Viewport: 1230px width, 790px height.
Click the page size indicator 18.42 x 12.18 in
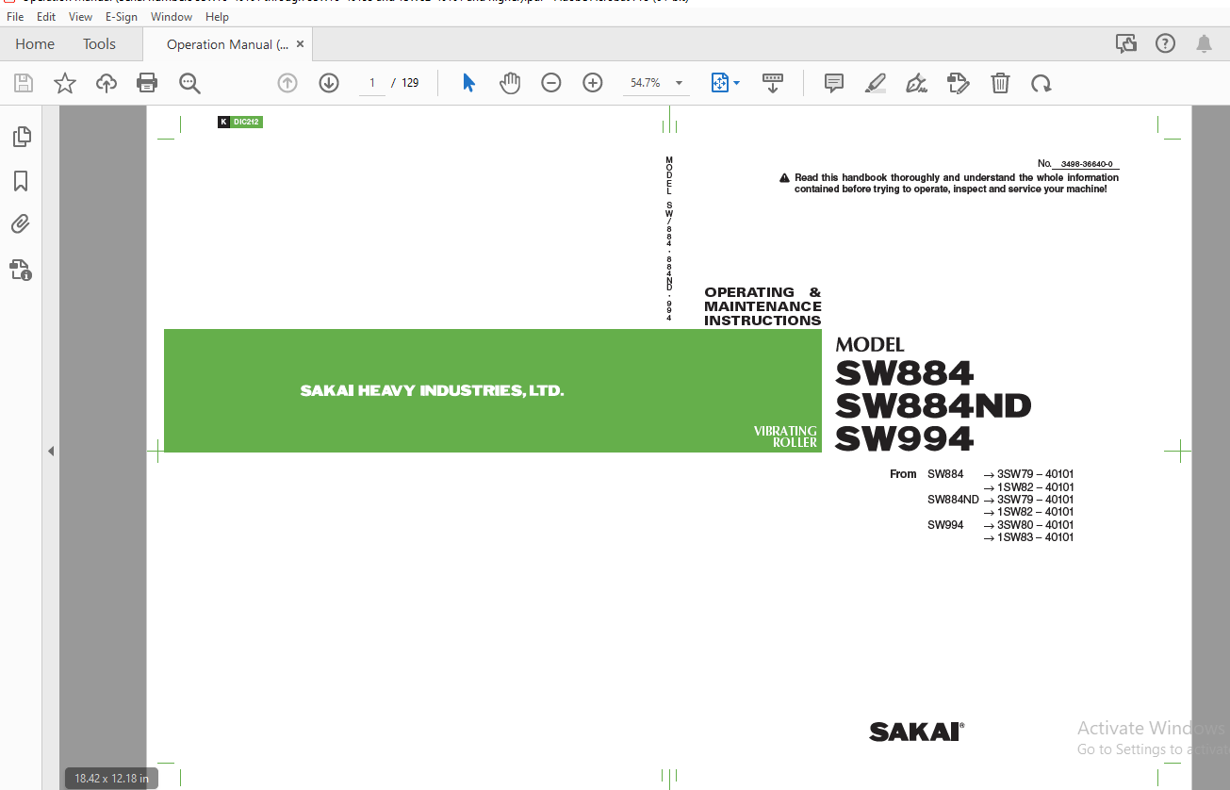tap(112, 778)
